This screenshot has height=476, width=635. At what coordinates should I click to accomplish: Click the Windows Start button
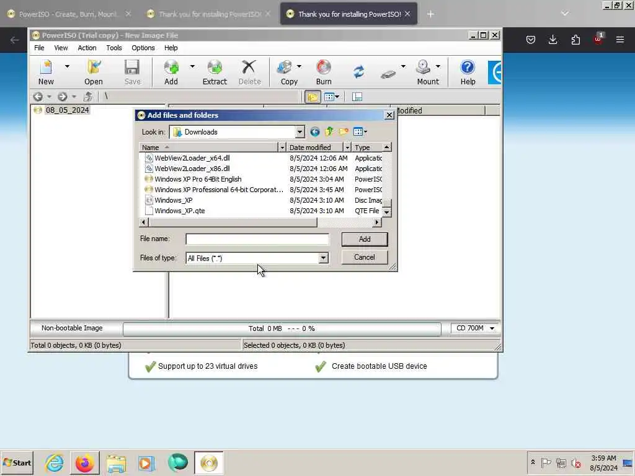pos(17,462)
